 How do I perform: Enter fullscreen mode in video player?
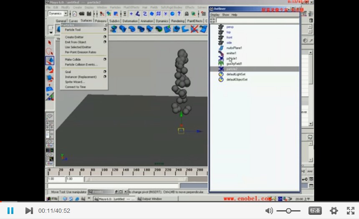tap(351, 211)
